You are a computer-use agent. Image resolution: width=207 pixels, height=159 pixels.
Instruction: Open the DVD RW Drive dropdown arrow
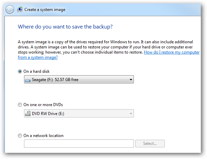point(131,114)
